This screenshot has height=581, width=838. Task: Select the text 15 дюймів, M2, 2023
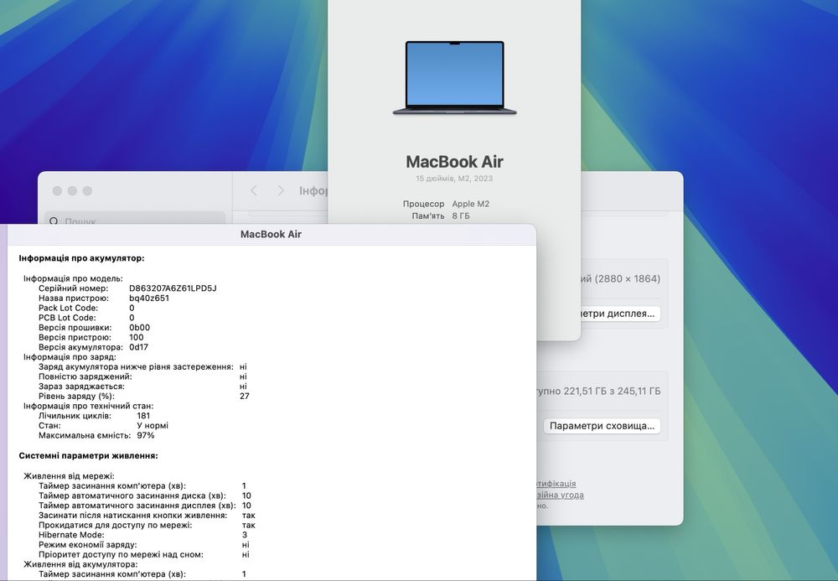[x=454, y=179]
